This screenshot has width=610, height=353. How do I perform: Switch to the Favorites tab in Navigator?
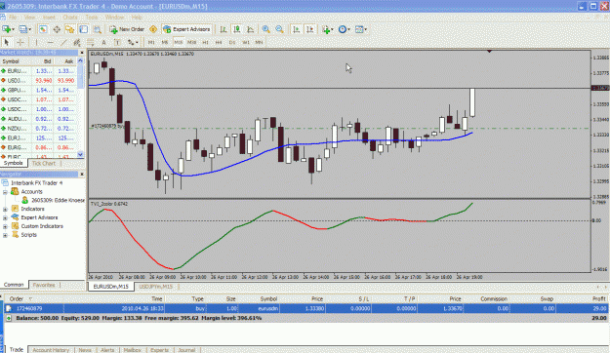tap(44, 285)
